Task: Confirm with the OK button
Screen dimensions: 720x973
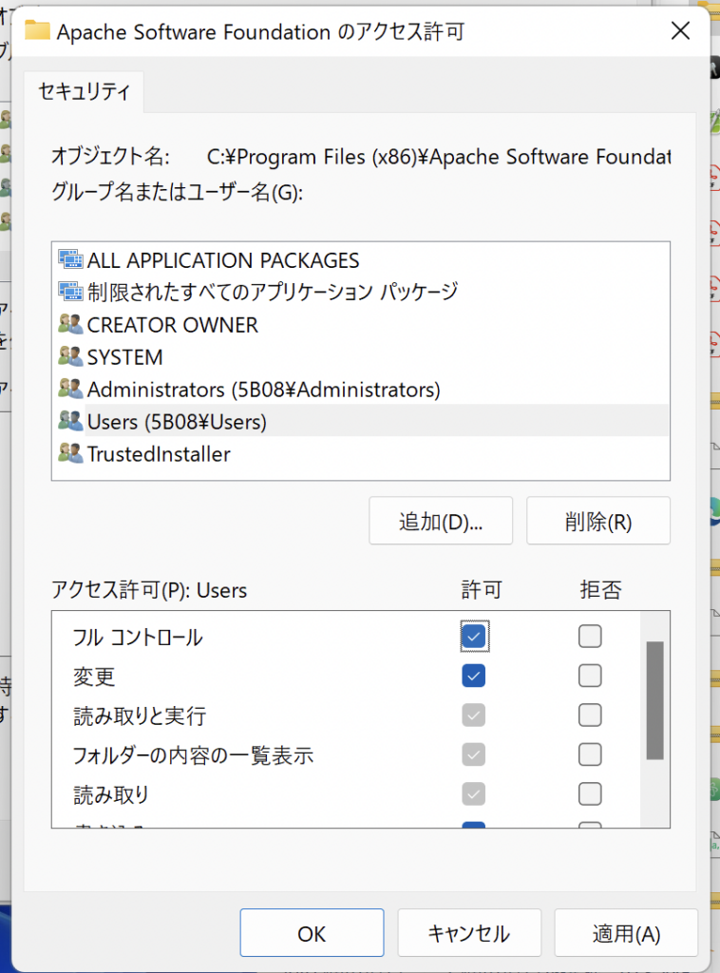Action: [312, 933]
